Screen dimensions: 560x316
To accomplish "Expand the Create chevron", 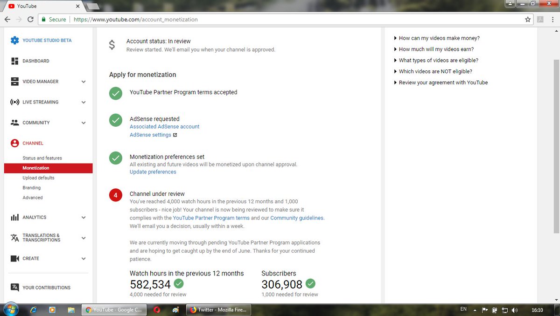I will (x=84, y=259).
